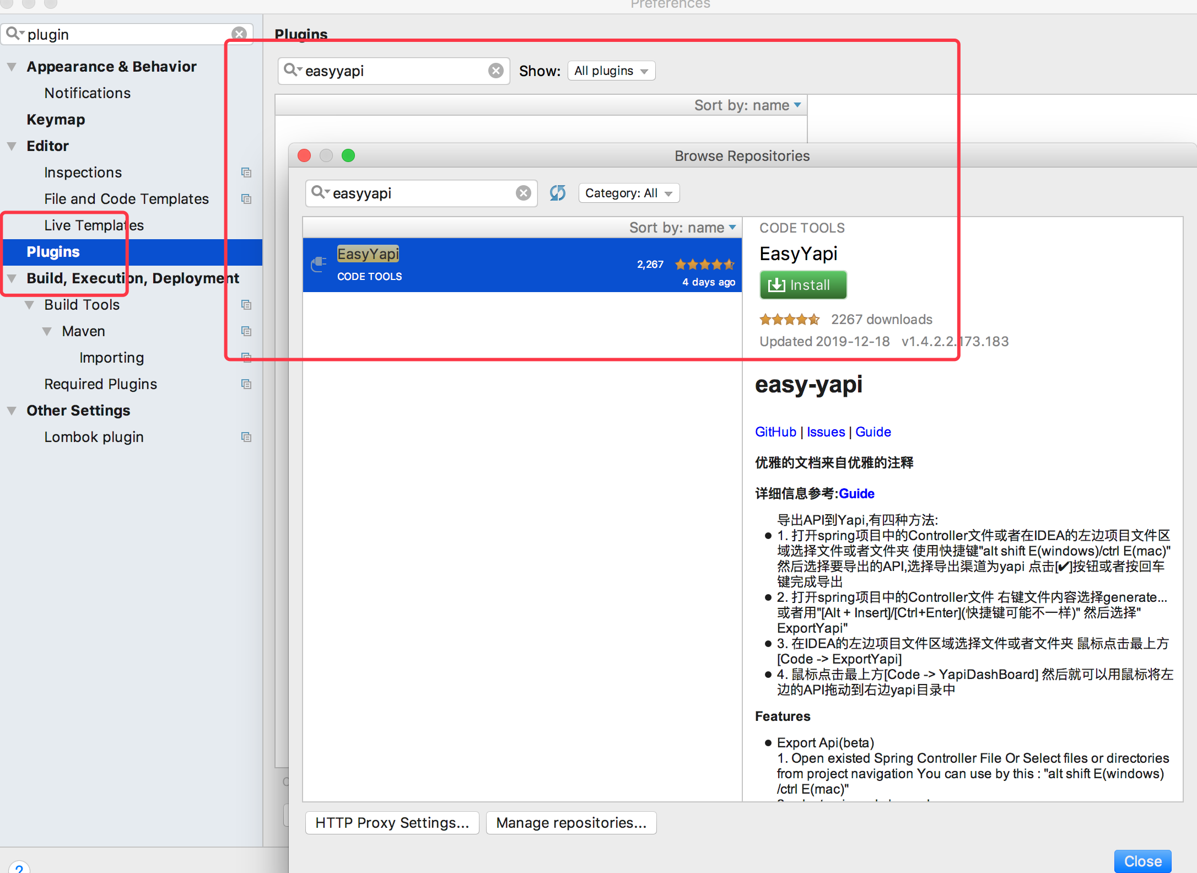Collapse the Build Tools node
This screenshot has width=1197, height=873.
[x=29, y=305]
